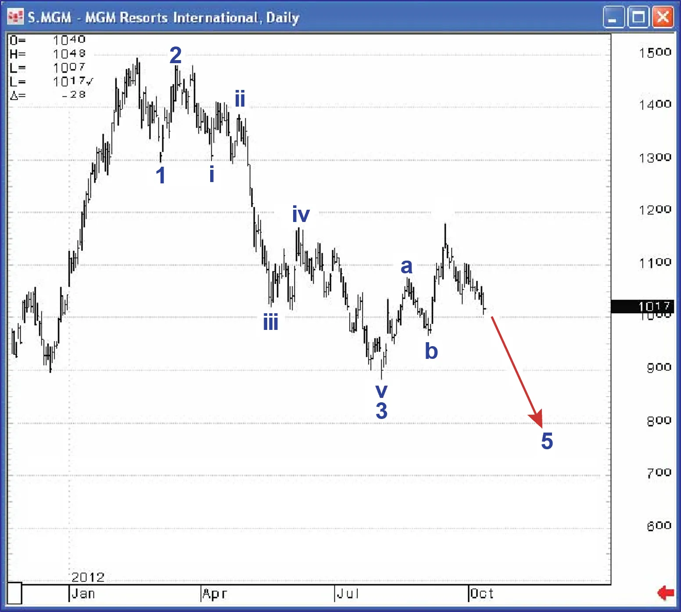Click the high value 1048
The image size is (681, 612).
click(x=69, y=54)
